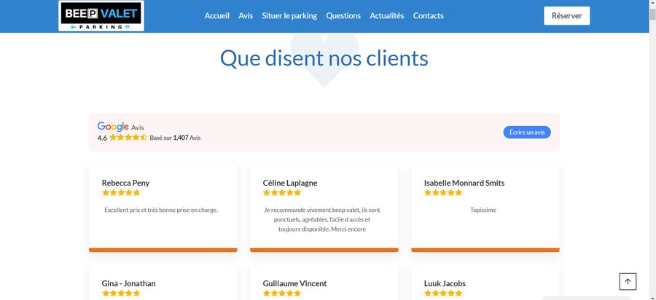Open Situer le parking page
This screenshot has width=656, height=300.
pos(289,16)
